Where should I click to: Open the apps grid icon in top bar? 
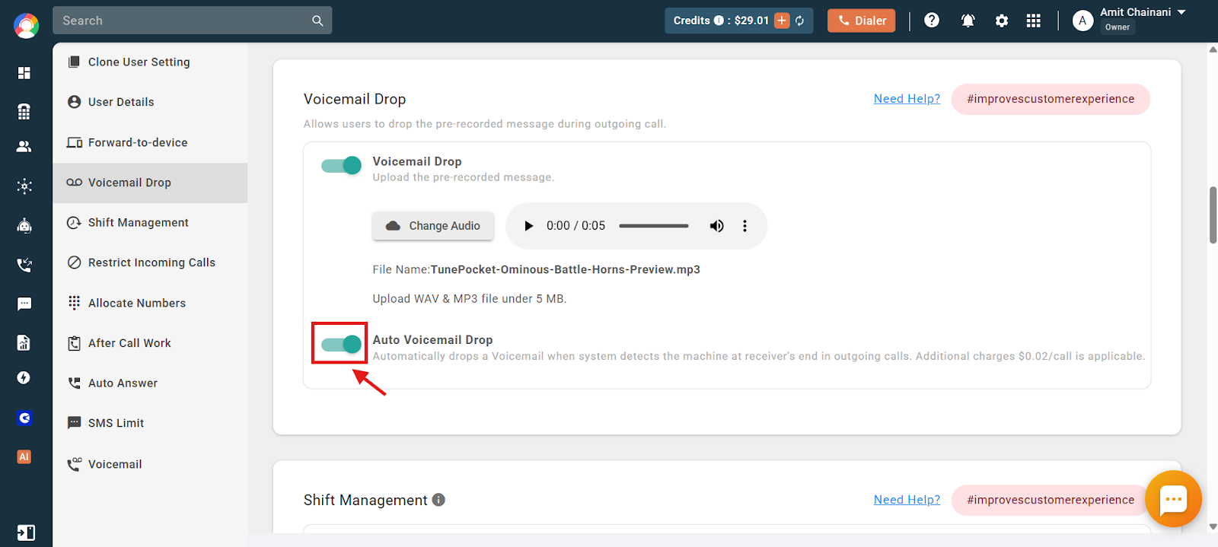pyautogui.click(x=1033, y=21)
